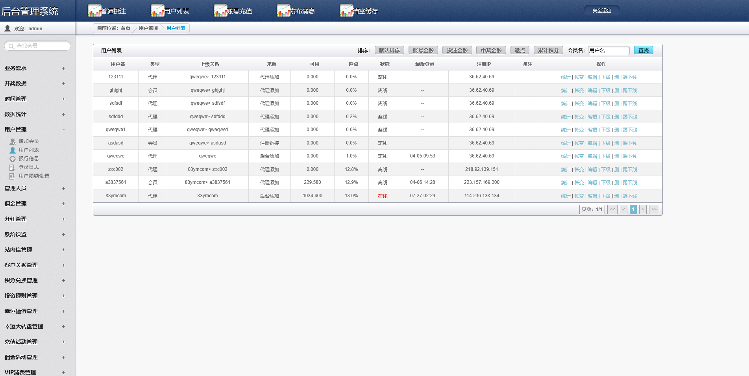
Task: Go to the last page with >>
Action: pos(654,209)
